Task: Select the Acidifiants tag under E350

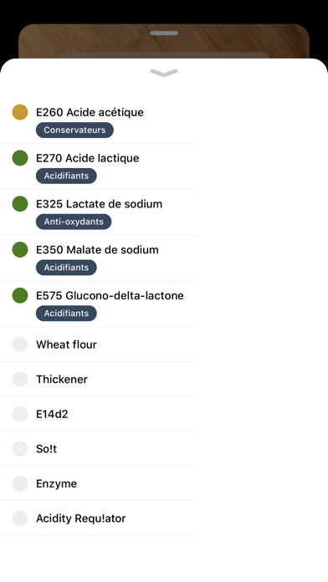Action: point(66,268)
